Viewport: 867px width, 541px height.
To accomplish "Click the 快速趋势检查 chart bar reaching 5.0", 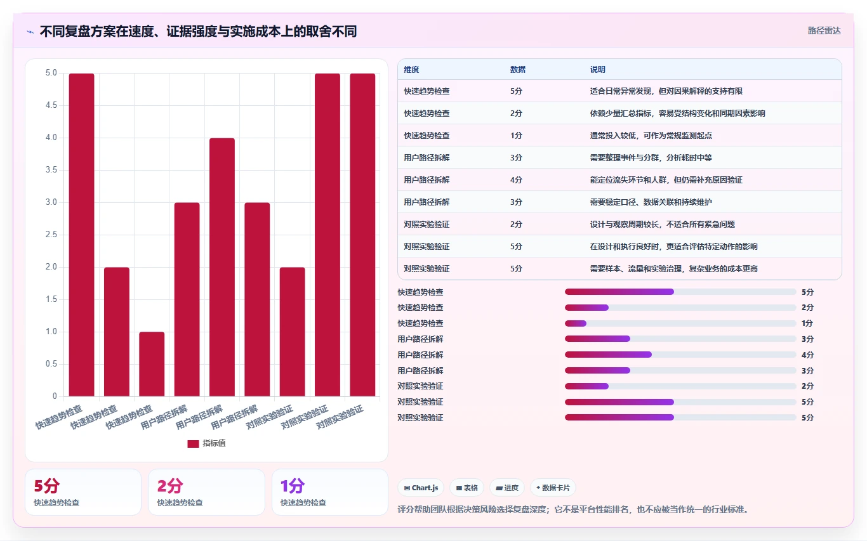I will pos(81,235).
